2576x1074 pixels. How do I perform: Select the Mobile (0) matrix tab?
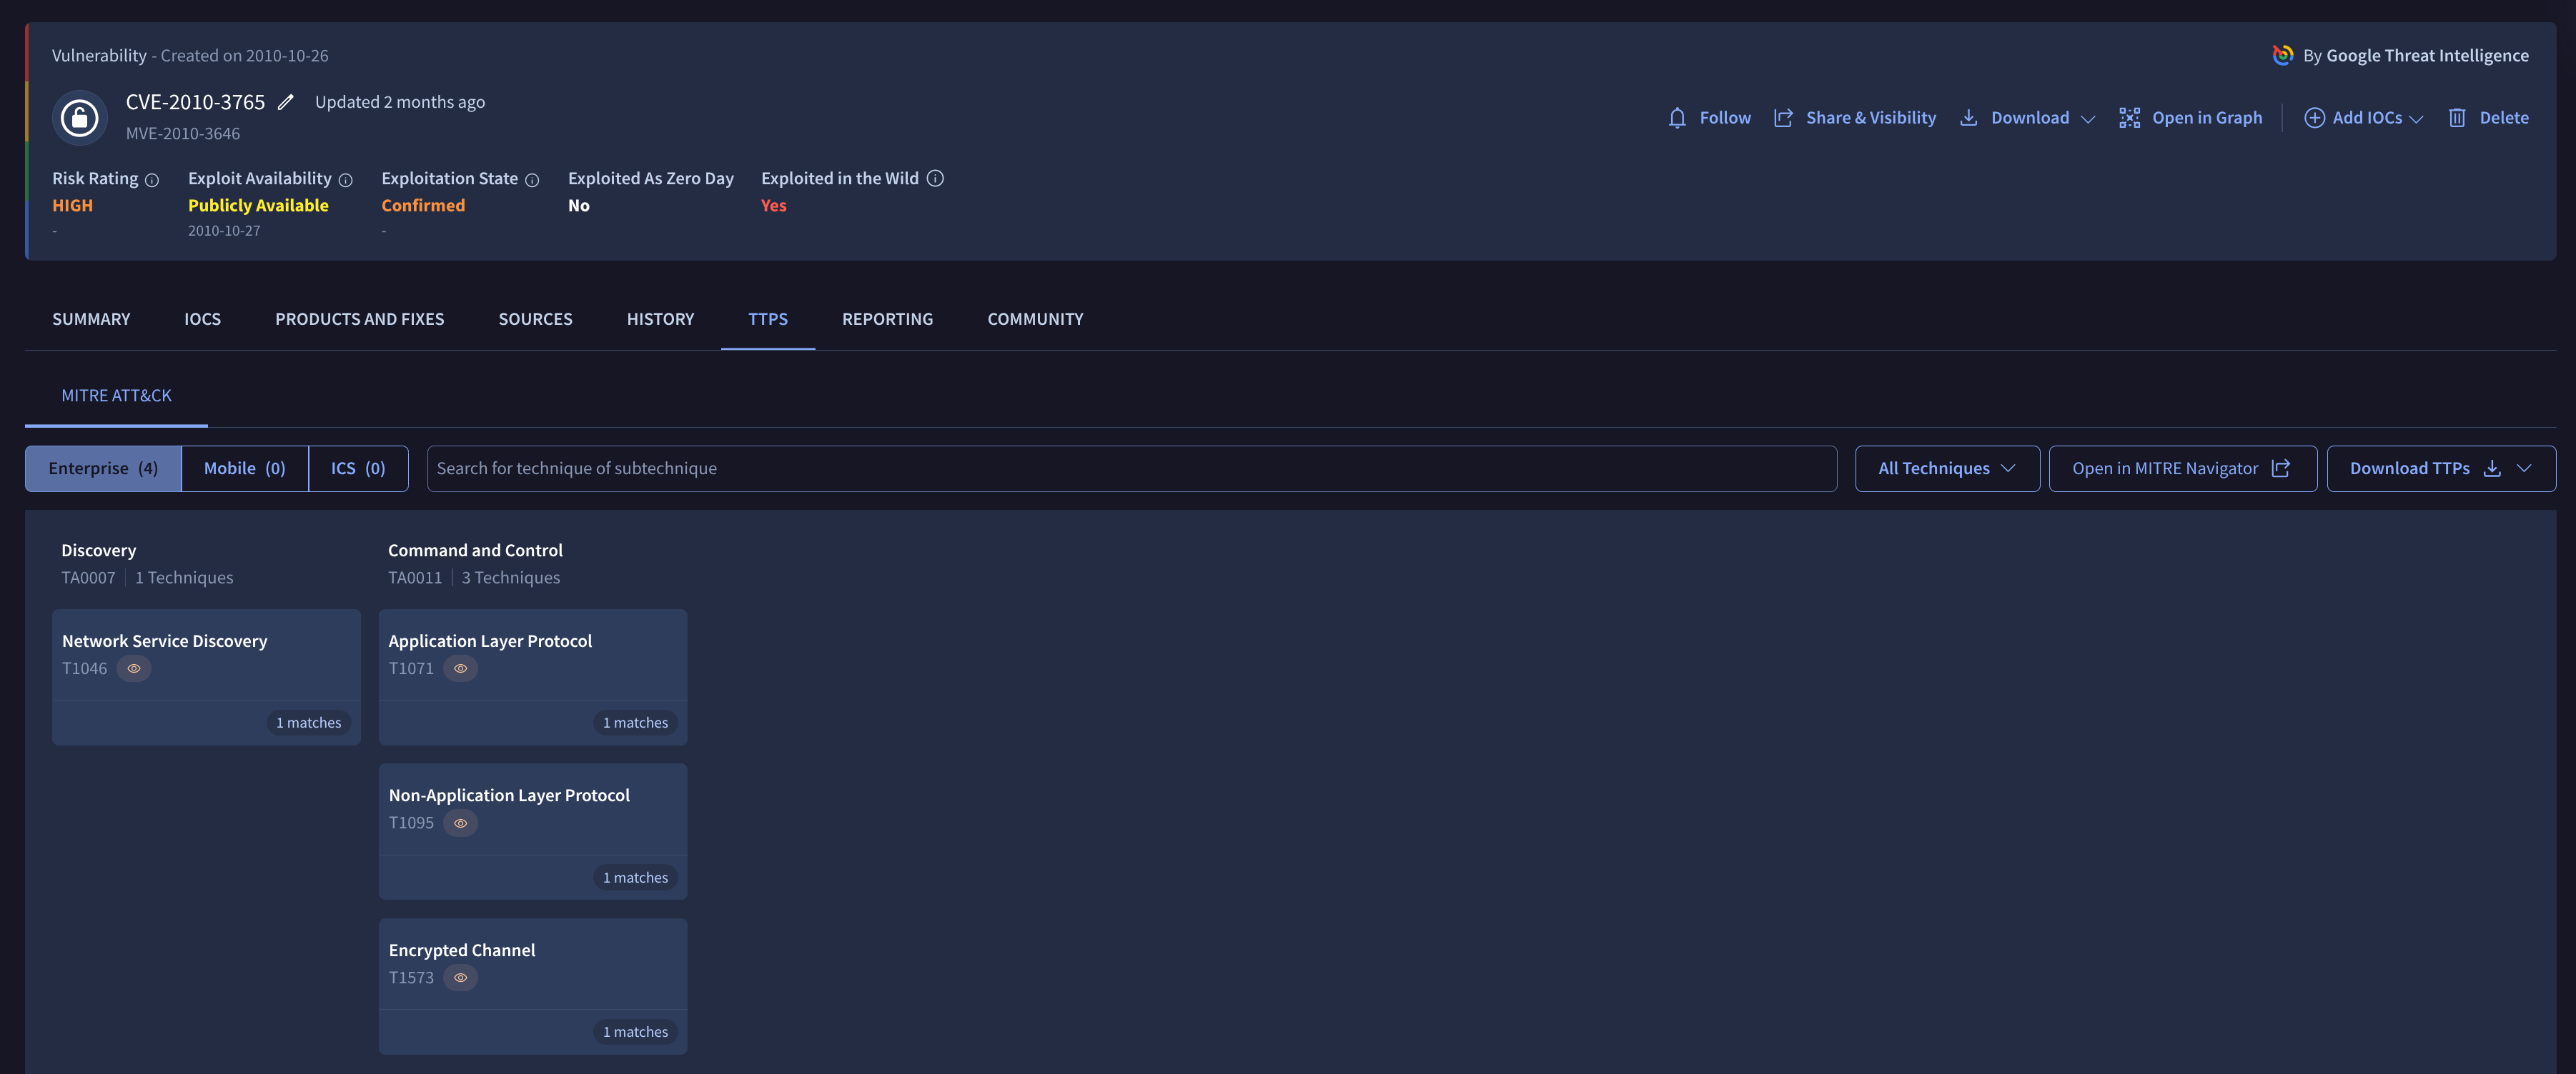pyautogui.click(x=244, y=468)
